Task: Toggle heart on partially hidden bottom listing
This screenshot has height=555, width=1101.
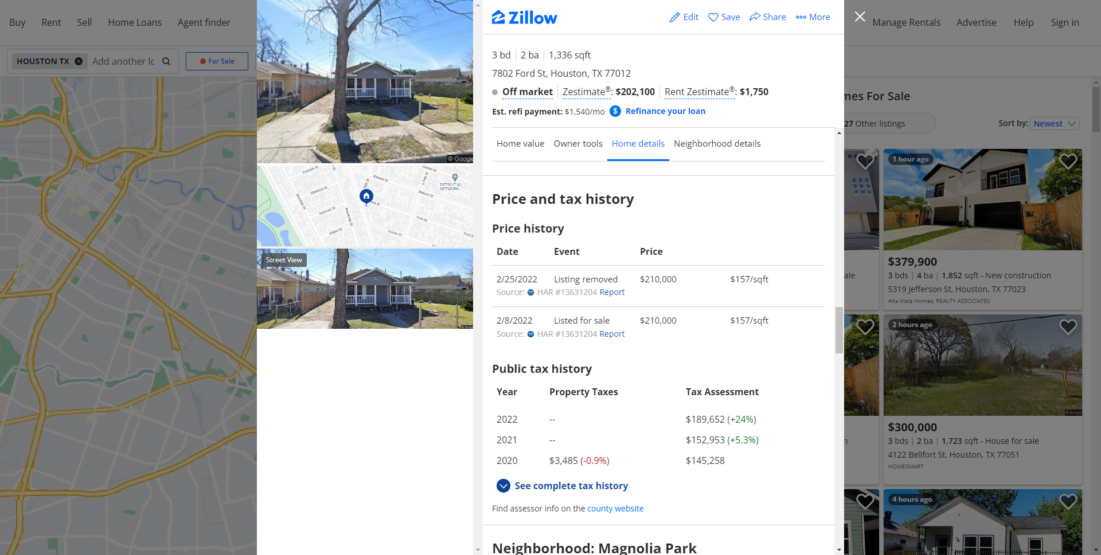Action: (865, 501)
